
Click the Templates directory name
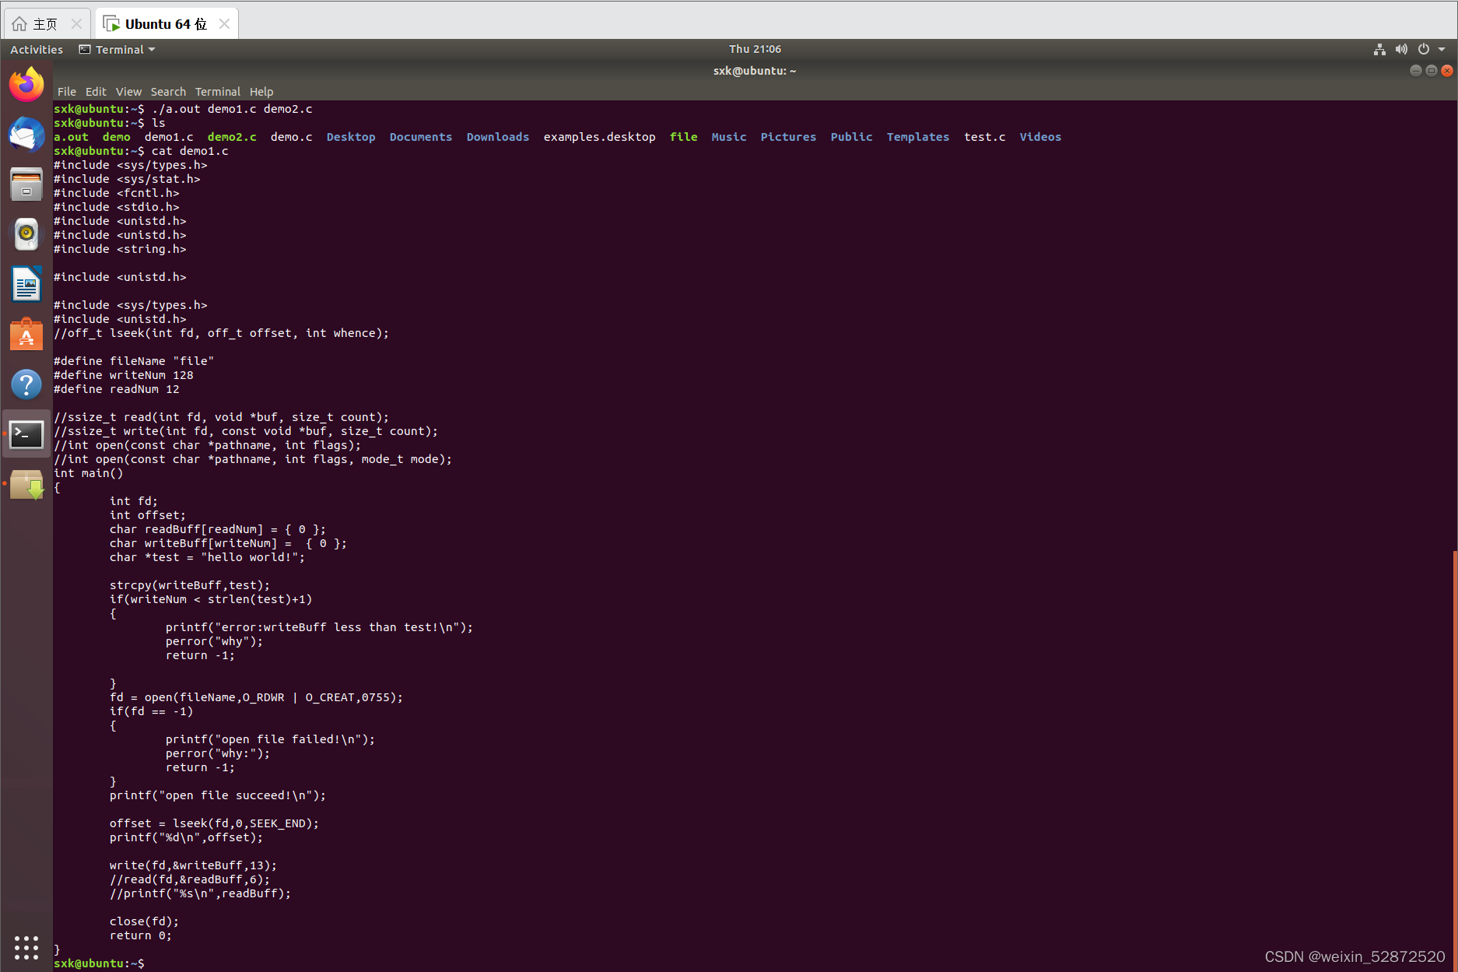918,137
